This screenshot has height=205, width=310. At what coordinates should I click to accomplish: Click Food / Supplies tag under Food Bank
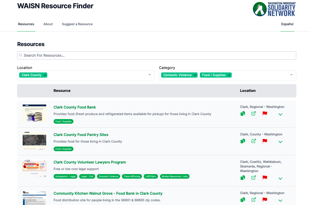click(63, 122)
